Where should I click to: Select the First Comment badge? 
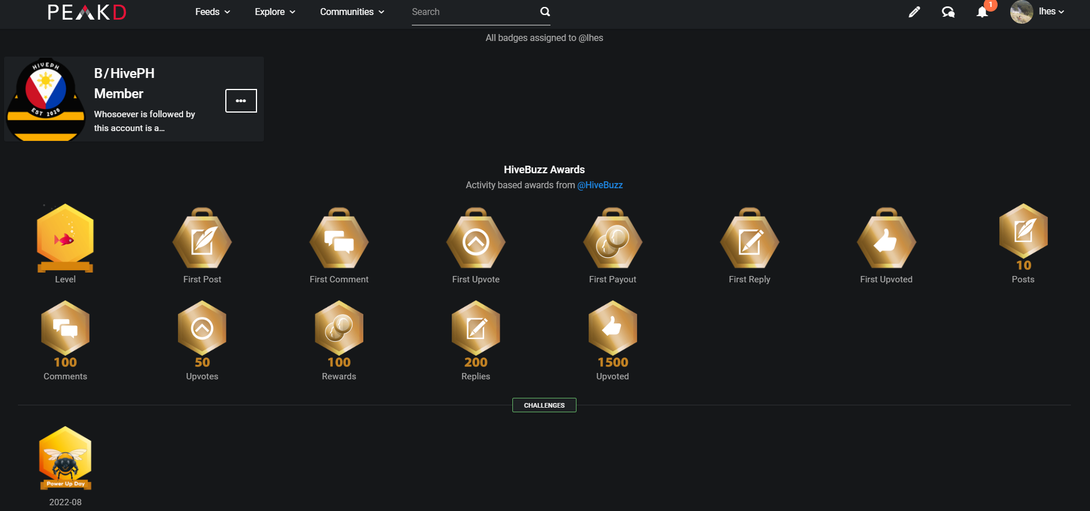pyautogui.click(x=339, y=239)
